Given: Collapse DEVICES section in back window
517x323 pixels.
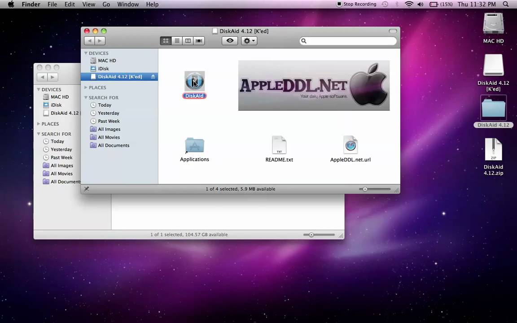Looking at the screenshot, I should point(39,89).
